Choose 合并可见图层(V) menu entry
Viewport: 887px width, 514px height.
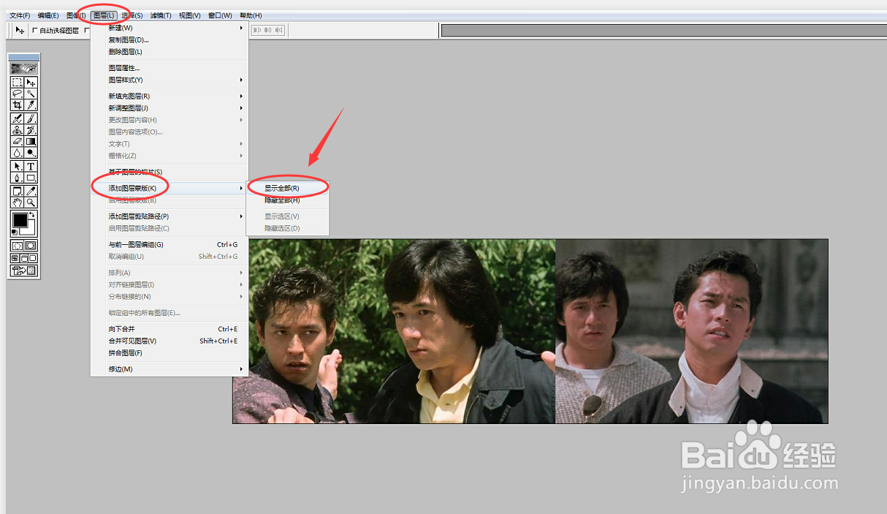[170, 341]
